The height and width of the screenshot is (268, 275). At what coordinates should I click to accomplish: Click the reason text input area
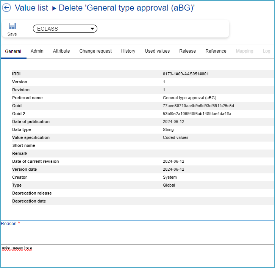point(137,256)
